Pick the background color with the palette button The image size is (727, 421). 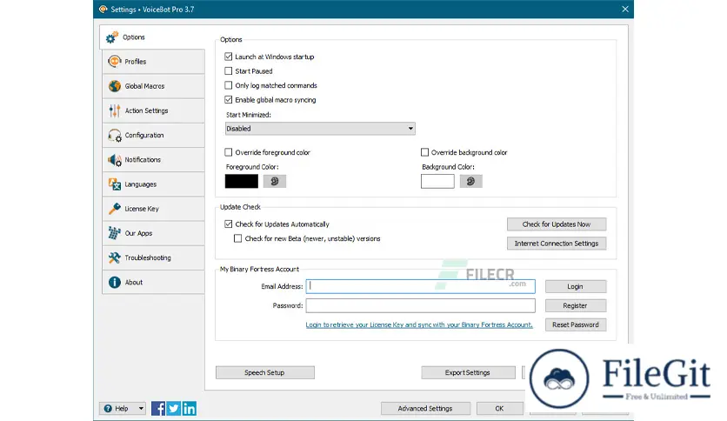click(x=471, y=181)
